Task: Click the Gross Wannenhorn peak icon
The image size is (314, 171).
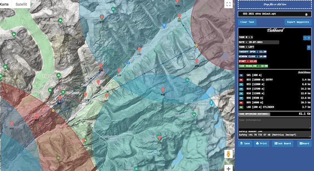Action: 60,20
